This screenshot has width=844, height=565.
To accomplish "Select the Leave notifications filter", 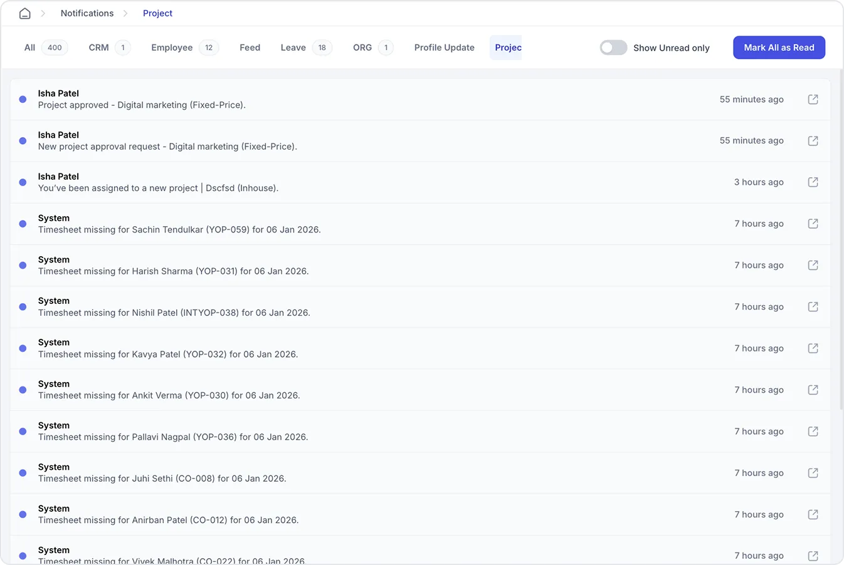I will 293,47.
